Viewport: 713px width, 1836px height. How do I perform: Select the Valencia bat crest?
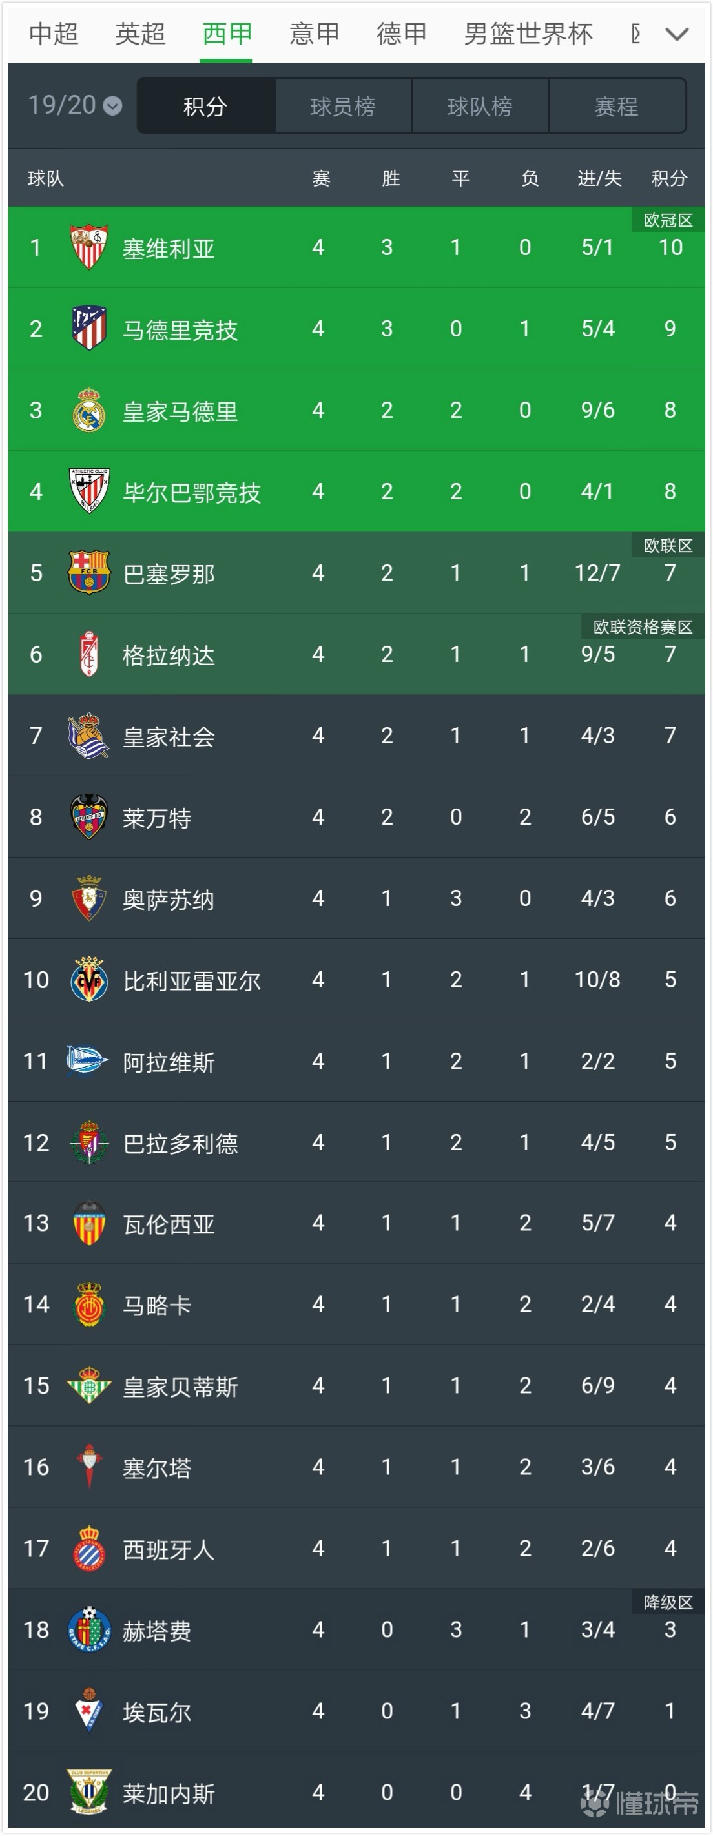(x=88, y=1224)
